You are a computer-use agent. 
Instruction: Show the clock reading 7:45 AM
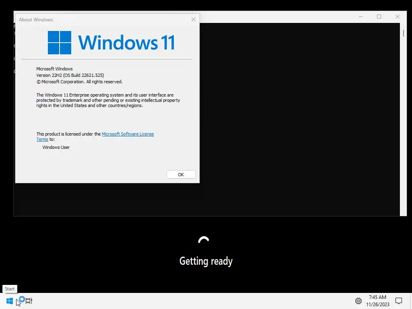377,297
